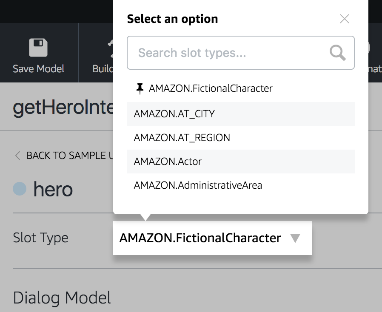Click the back chevron before BACK TO SAMPLE
Viewport: 382px width, 312px height.
click(17, 156)
